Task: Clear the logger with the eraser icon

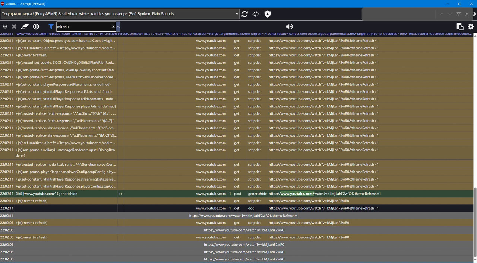Action: point(25,26)
